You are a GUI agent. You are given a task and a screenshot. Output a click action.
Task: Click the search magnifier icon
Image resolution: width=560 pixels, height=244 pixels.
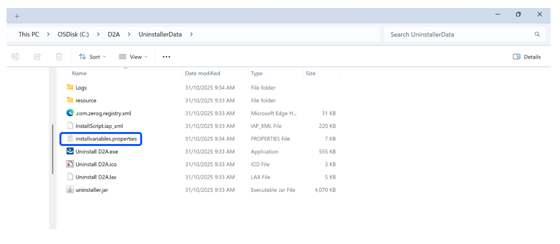coord(537,35)
